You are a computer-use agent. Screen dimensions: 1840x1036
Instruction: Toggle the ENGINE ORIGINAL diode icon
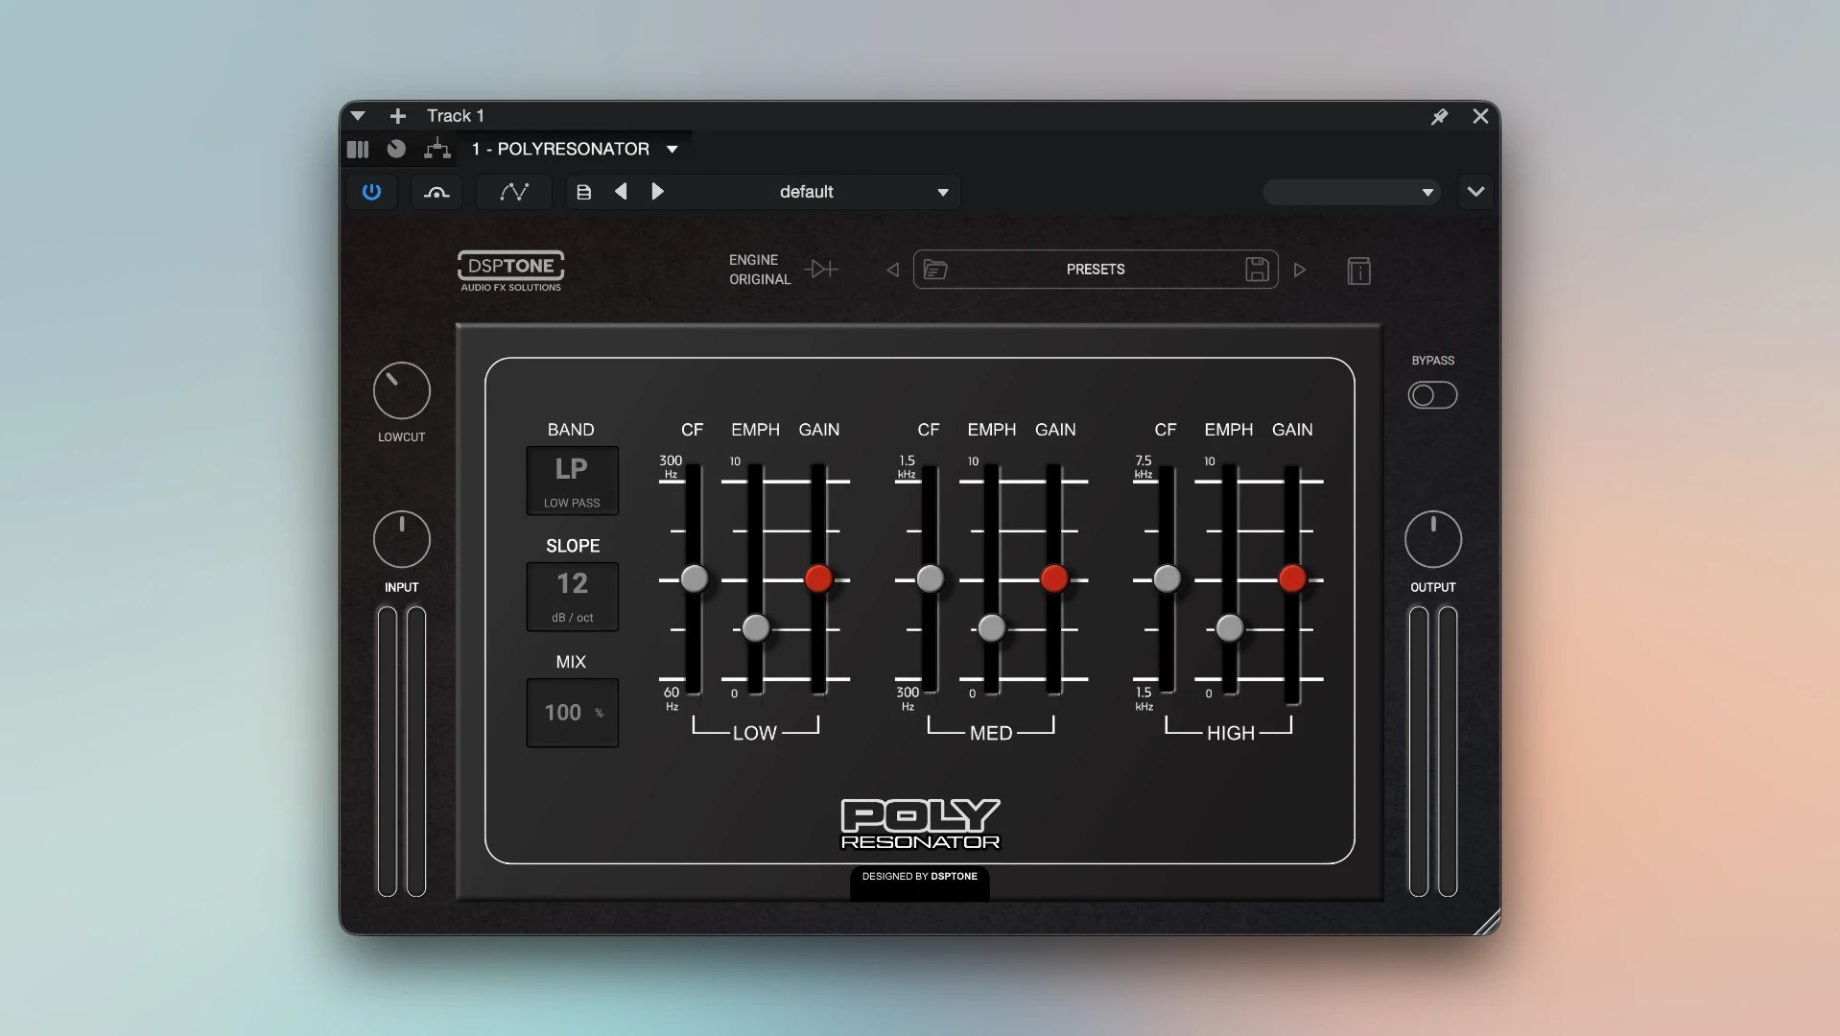(x=821, y=270)
